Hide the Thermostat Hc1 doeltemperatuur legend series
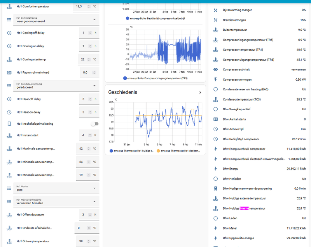The image size is (311, 247). (178, 151)
